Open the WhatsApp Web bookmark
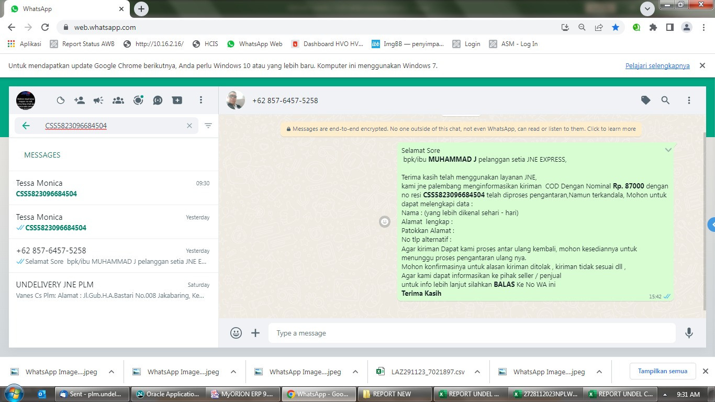Screen dimensions: 715x402 click(255, 44)
